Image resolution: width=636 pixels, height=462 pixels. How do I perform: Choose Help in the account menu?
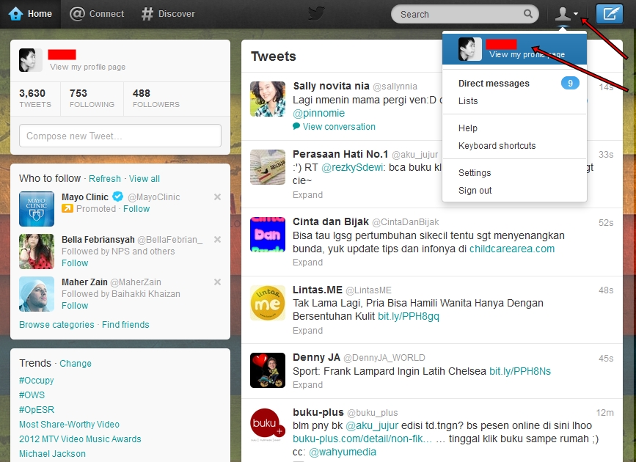[468, 128]
